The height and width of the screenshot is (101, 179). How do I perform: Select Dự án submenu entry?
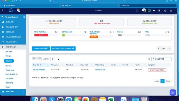[x=8, y=87]
